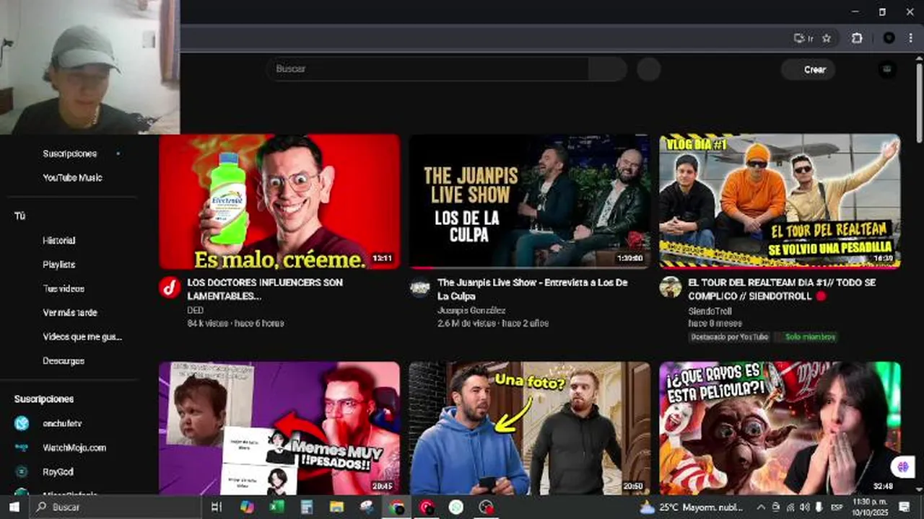924x519 pixels.
Task: Bookmark this page with the star icon
Action: point(827,38)
